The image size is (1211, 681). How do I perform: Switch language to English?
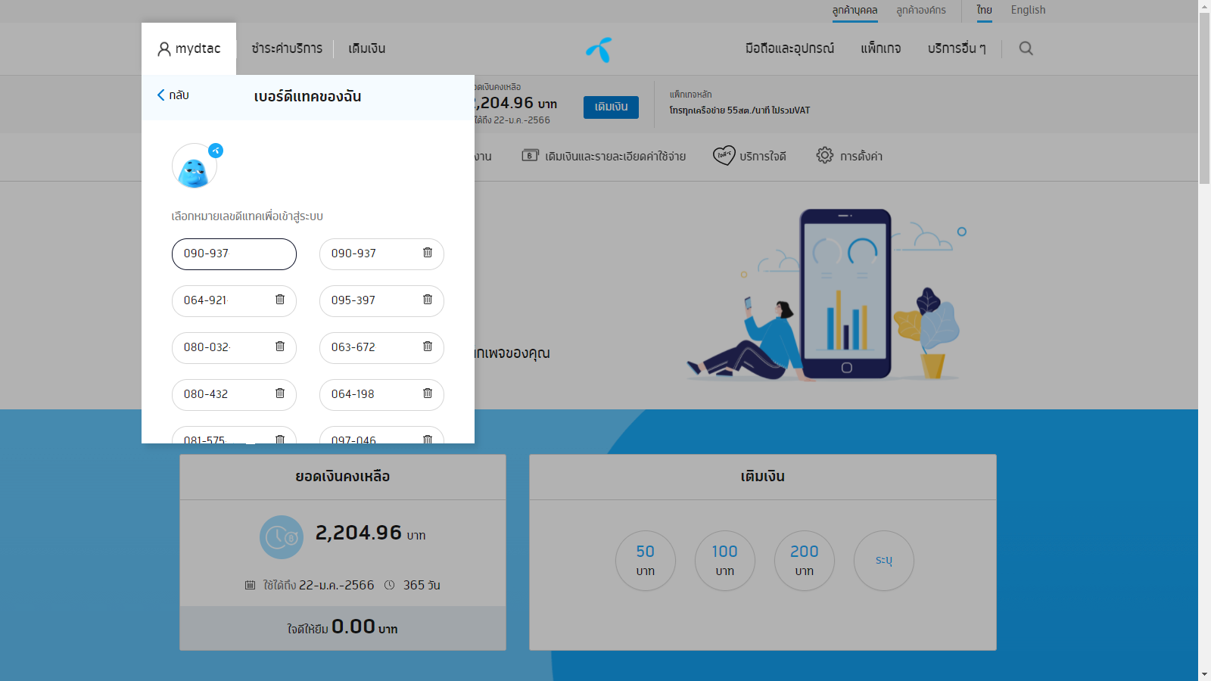coord(1028,11)
